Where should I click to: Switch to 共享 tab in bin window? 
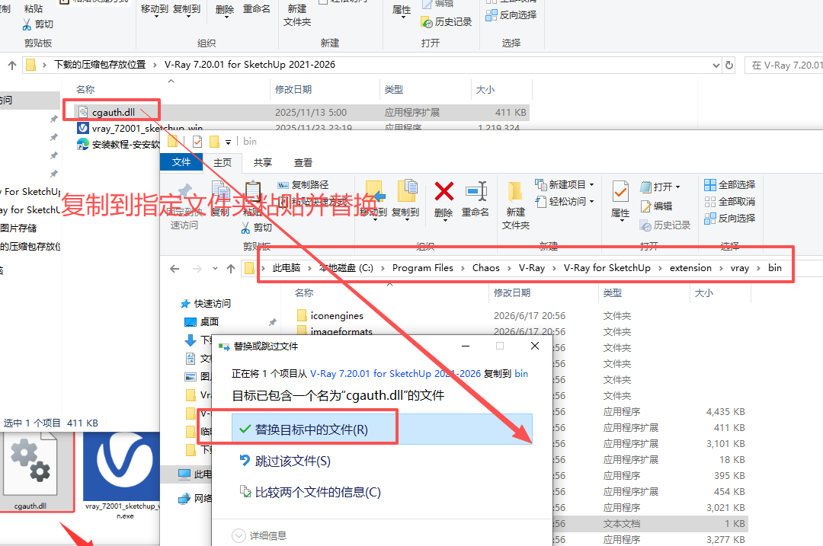262,163
